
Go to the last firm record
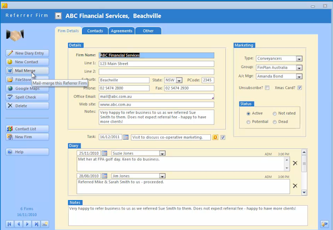[x=36, y=224]
